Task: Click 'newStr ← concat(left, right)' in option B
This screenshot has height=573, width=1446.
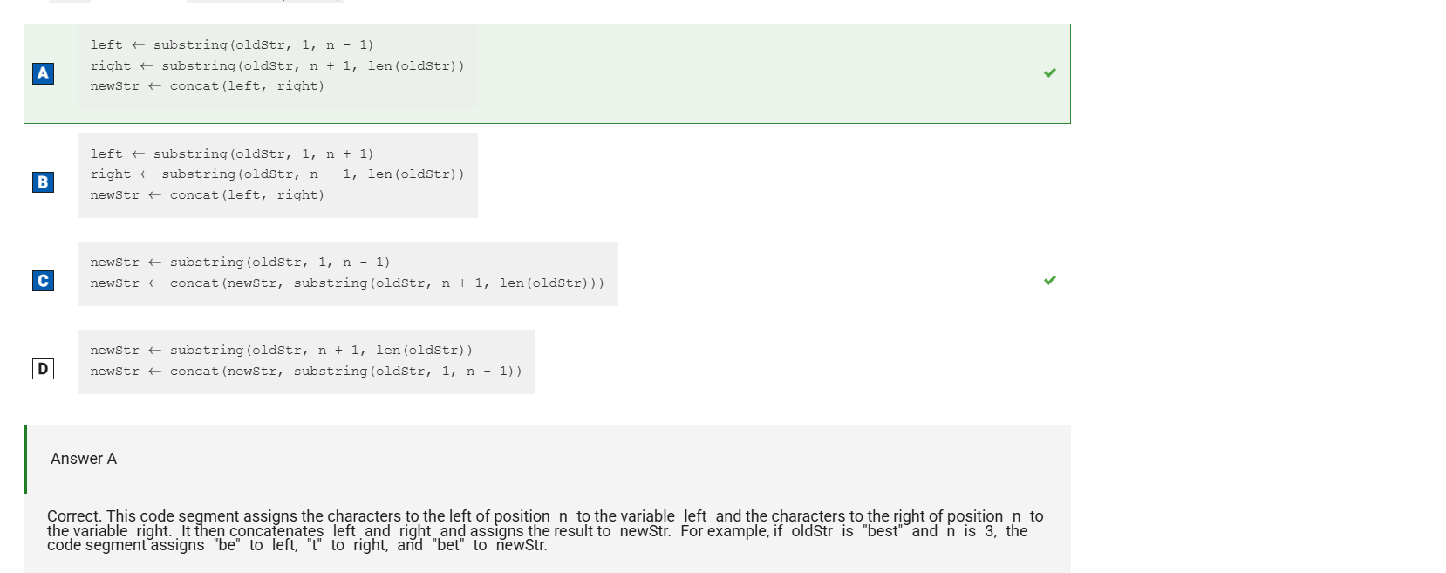Action: pos(208,195)
